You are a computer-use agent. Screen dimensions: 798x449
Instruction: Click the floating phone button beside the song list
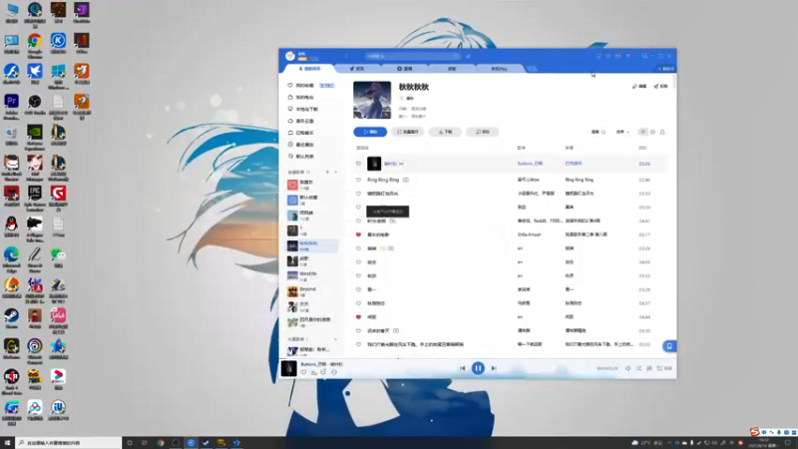coord(669,346)
